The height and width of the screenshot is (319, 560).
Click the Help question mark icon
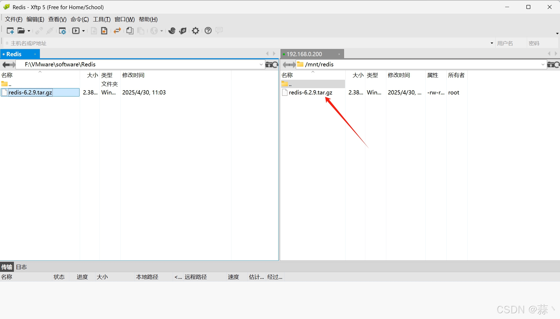click(208, 31)
